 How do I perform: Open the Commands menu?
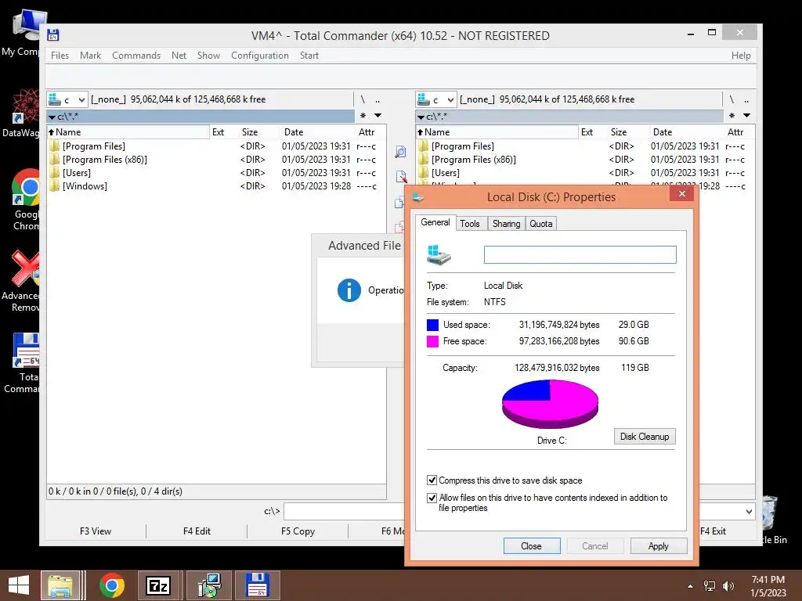(x=136, y=56)
